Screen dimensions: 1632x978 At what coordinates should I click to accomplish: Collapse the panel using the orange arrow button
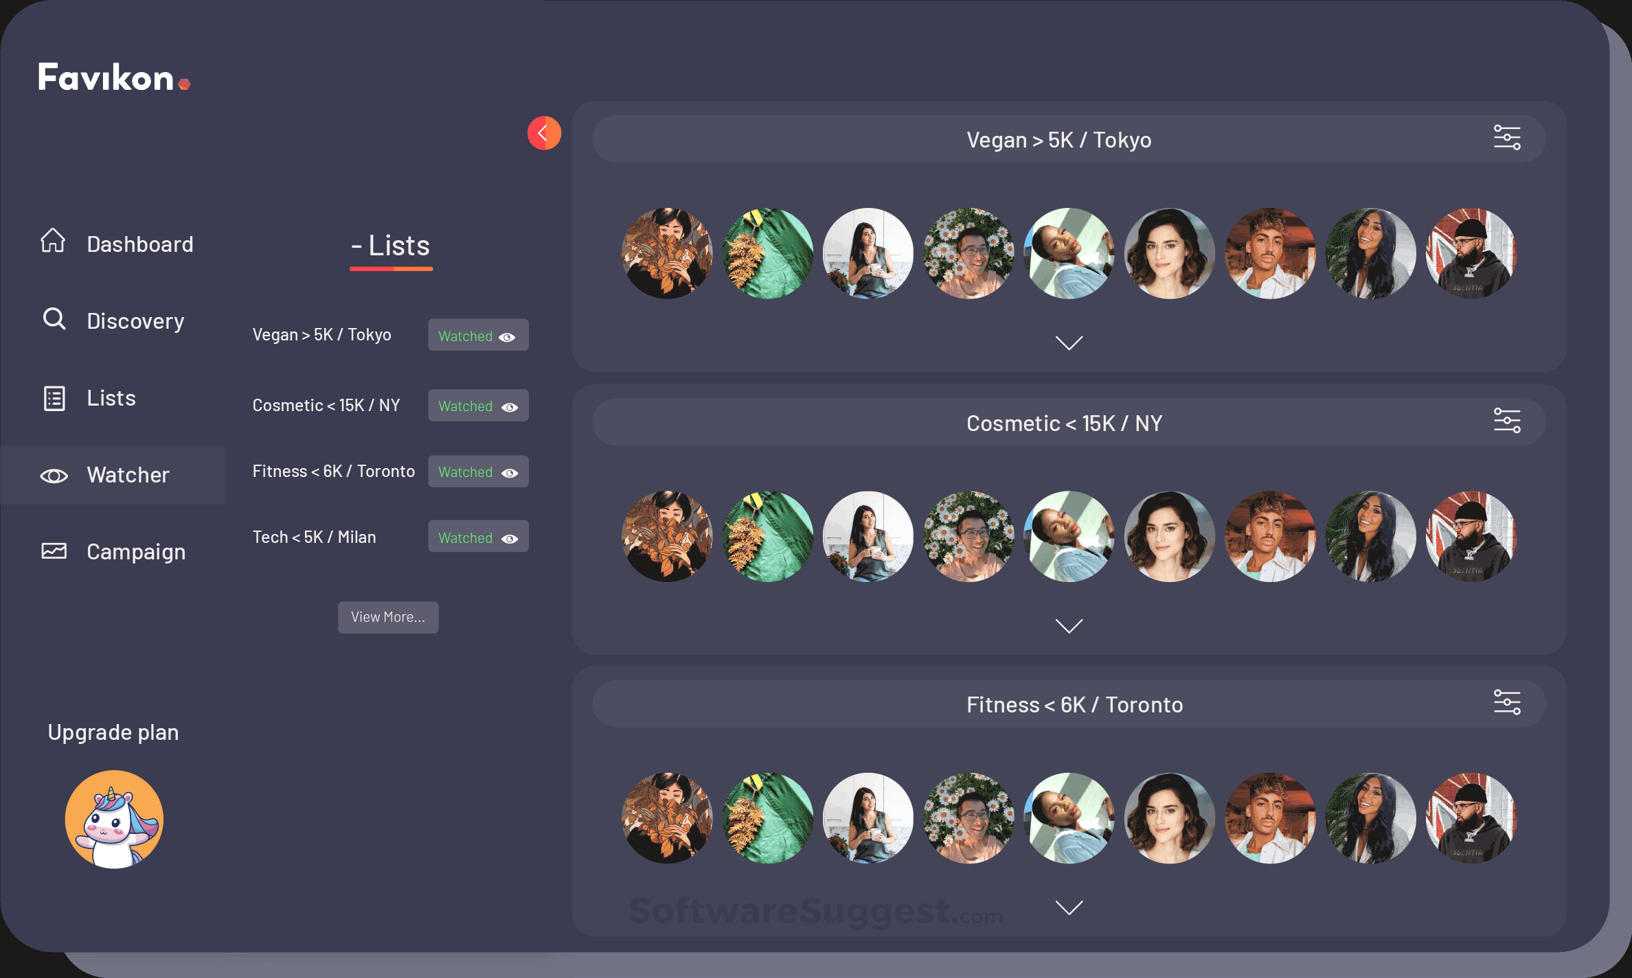coord(543,132)
